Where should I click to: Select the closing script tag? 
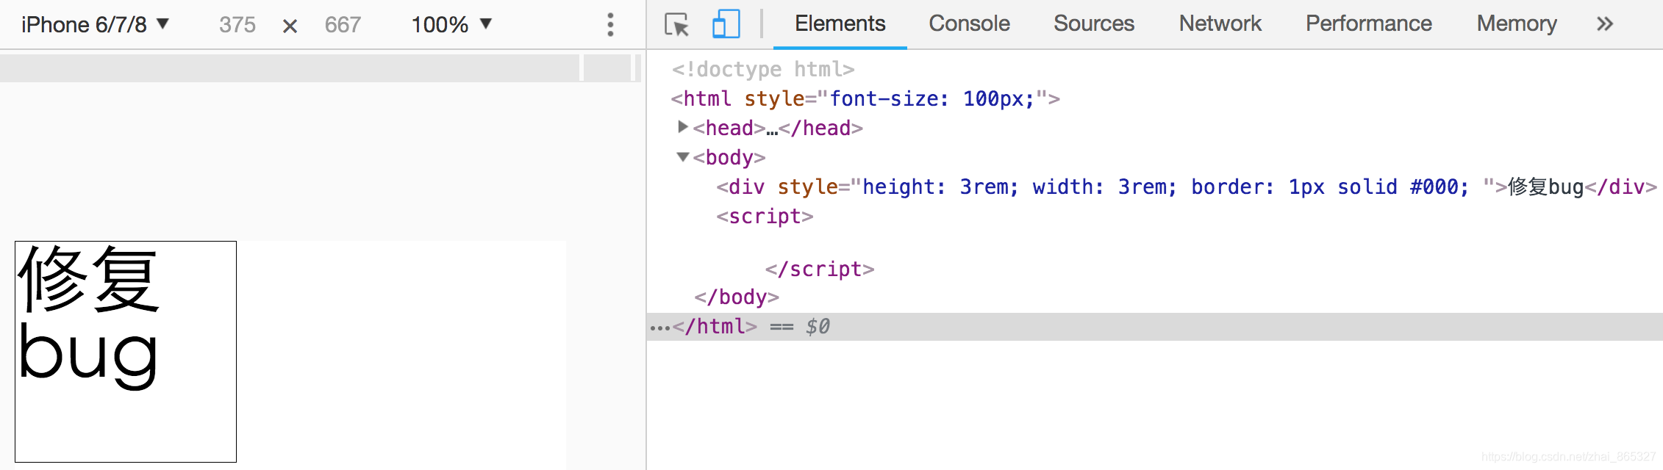click(x=820, y=269)
